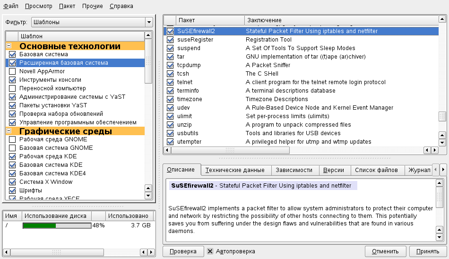Switch to the Зависимости tab
Screen dimensions: 449x259
click(294, 170)
